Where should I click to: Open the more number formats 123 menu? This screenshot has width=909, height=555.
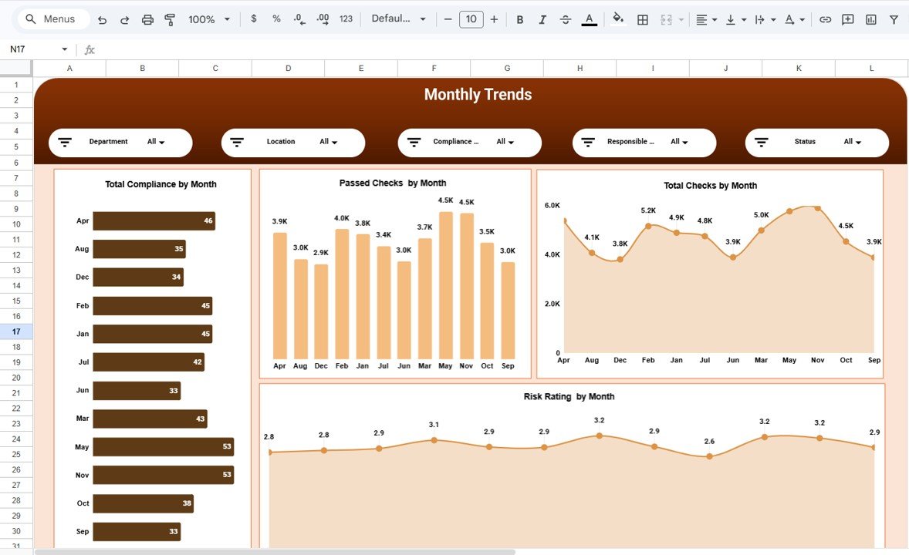pos(345,18)
